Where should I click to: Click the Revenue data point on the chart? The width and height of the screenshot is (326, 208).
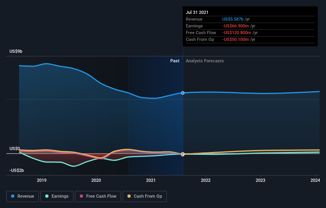(x=183, y=93)
